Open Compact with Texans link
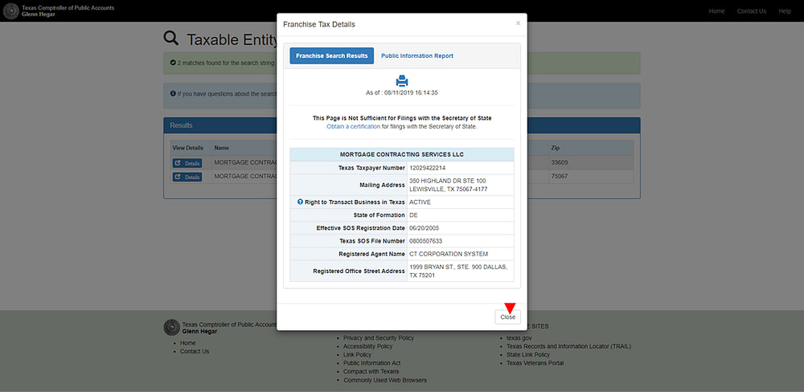 coord(371,371)
